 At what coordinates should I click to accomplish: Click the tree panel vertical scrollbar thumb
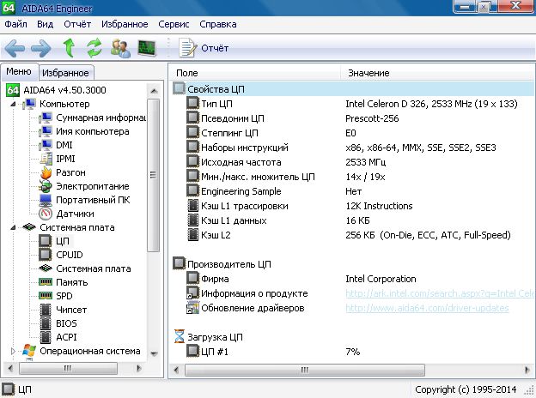click(x=154, y=176)
